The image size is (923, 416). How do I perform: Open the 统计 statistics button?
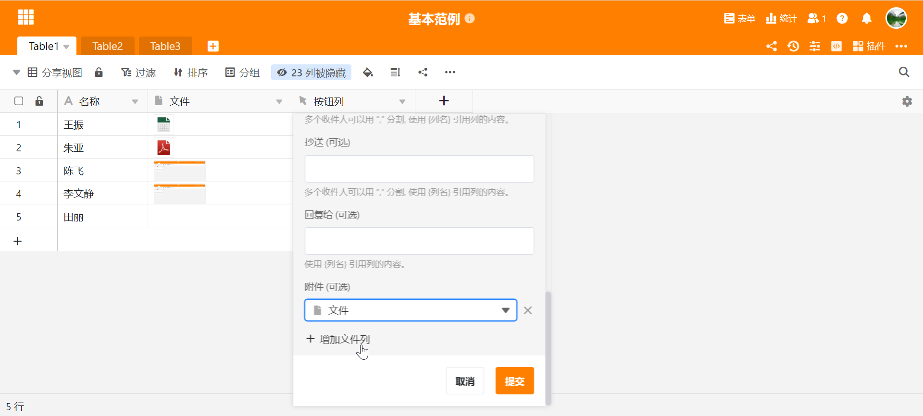click(x=781, y=18)
